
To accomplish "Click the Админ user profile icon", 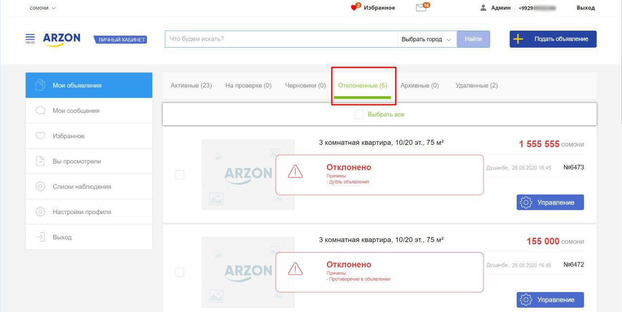I will (483, 8).
